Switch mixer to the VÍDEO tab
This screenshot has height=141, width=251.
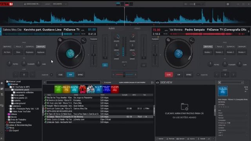point(137,28)
